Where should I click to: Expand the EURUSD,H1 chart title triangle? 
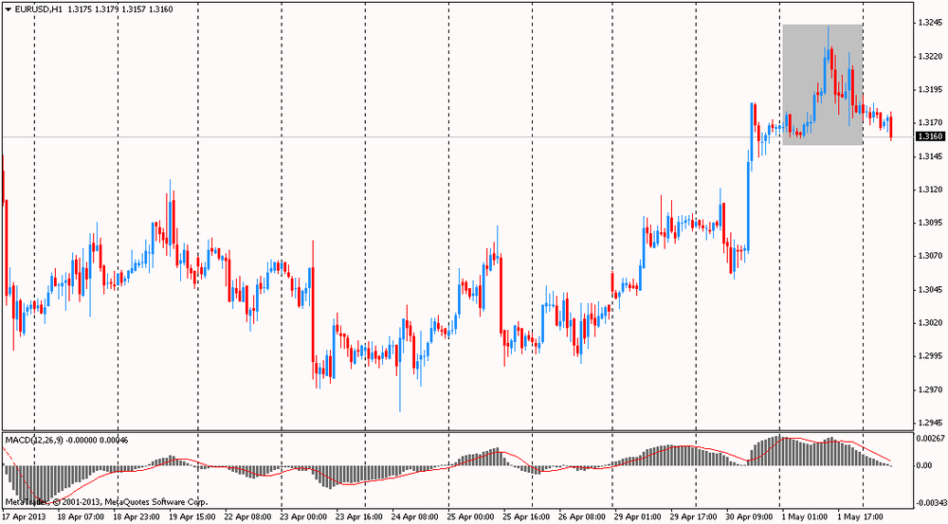coord(8,9)
